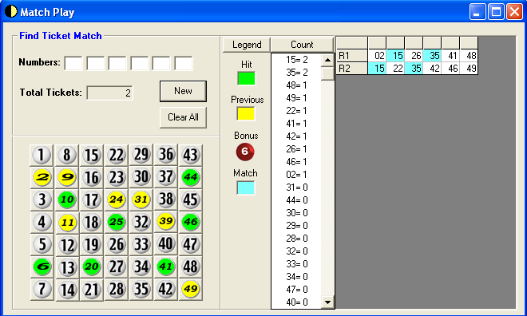
Task: Pick the yellow number 9 ball
Action: pyautogui.click(x=67, y=177)
